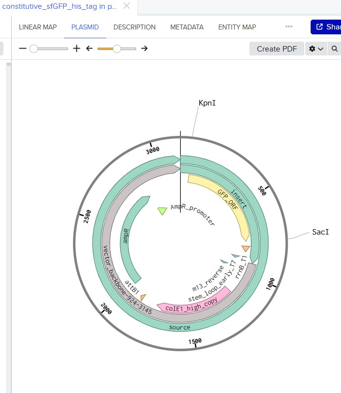This screenshot has height=393, width=341.
Task: Rotate plasmid left with arrow icon
Action: tap(89, 49)
